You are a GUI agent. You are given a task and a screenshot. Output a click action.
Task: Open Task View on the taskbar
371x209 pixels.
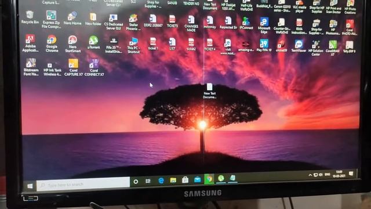(x=148, y=181)
